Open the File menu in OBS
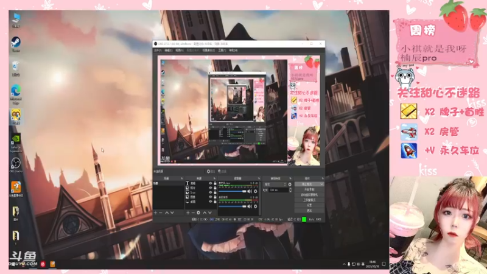 [x=157, y=51]
